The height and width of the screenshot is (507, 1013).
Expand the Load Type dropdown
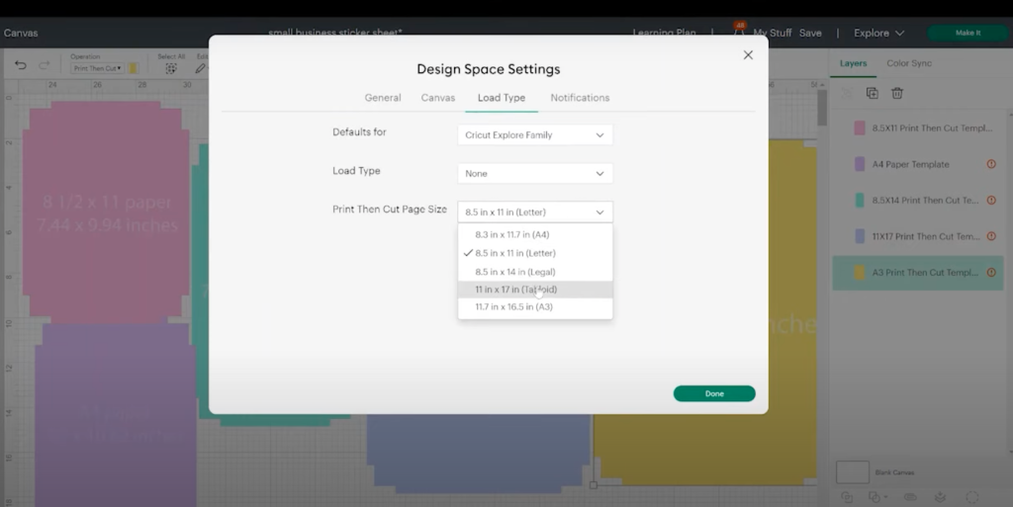[x=534, y=174]
